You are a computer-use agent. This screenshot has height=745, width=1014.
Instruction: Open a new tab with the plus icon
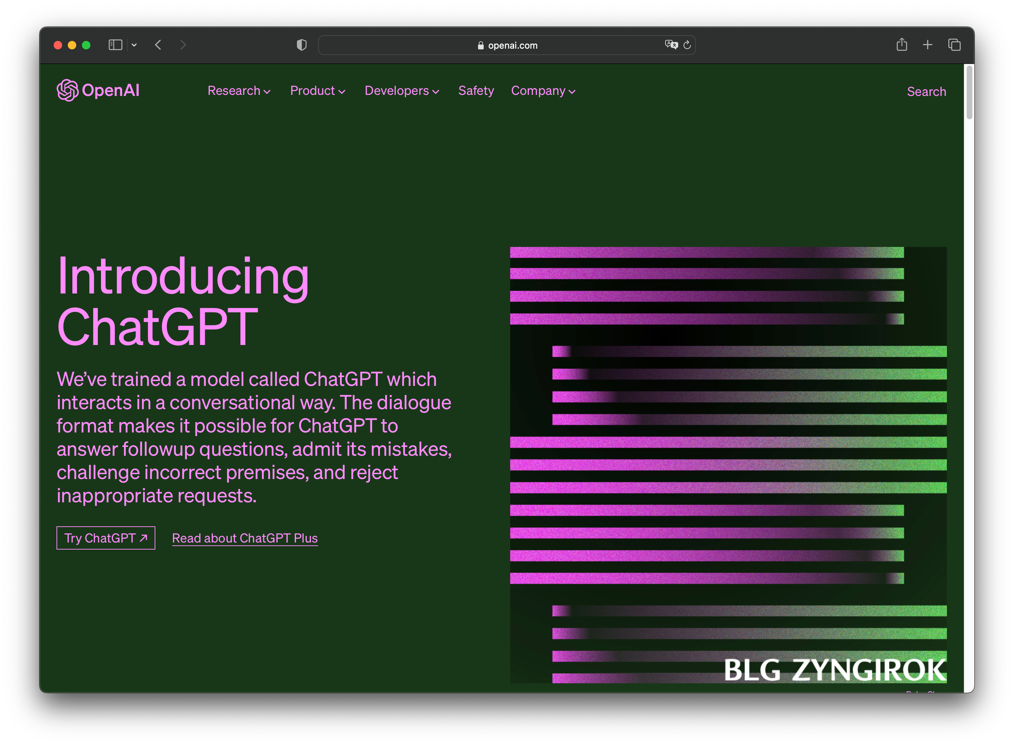pyautogui.click(x=927, y=45)
